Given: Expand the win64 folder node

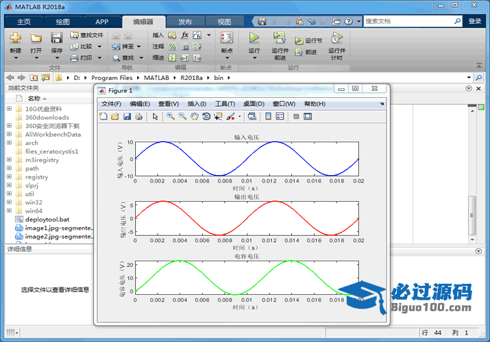Looking at the screenshot, I should click(9, 211).
